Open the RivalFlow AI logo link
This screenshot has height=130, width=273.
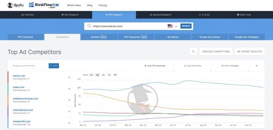click(44, 5)
